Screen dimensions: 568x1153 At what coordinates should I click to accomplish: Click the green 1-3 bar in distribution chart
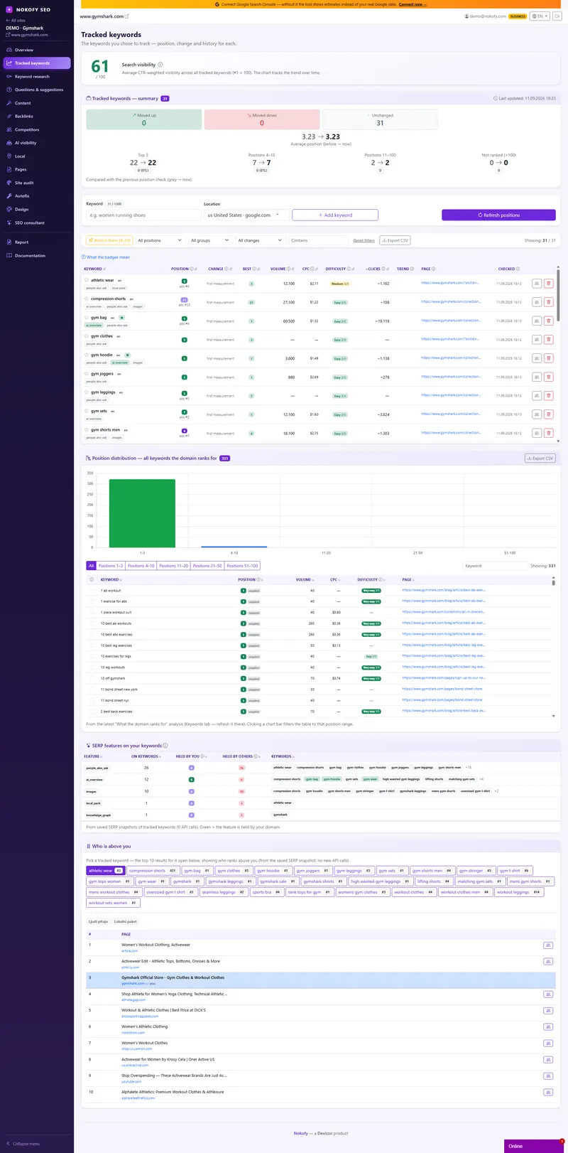[x=142, y=513]
